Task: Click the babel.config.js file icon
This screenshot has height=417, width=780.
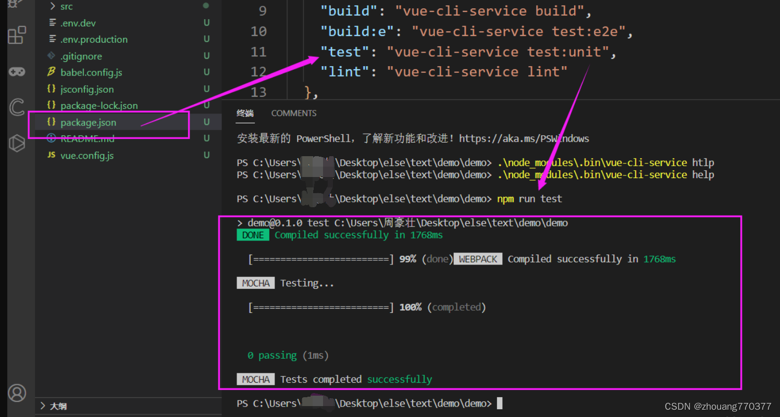Action: pos(51,72)
